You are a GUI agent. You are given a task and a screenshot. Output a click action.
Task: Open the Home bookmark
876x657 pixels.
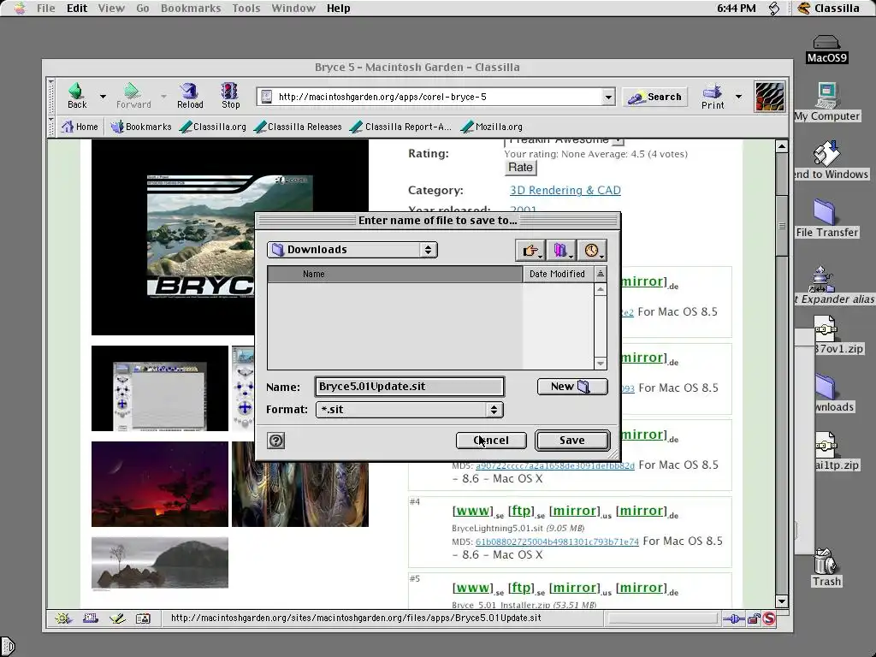click(x=80, y=127)
